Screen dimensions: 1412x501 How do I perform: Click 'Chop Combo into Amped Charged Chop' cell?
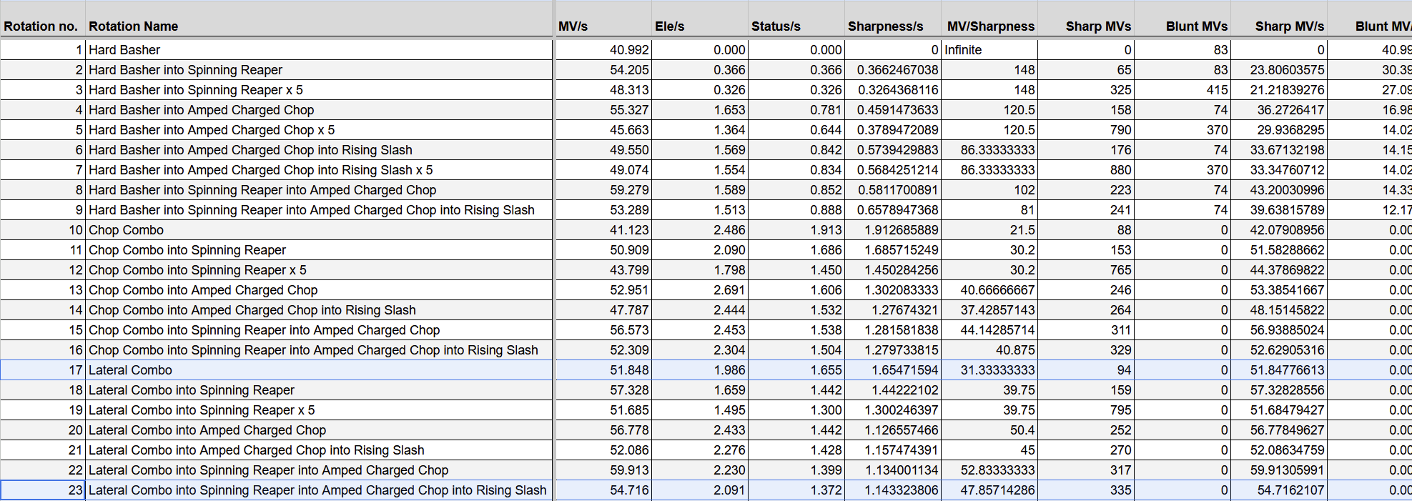(x=319, y=290)
